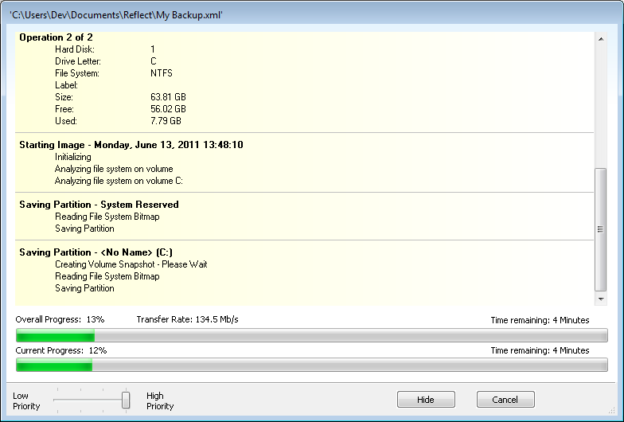Click the Current Progress bar

(x=311, y=365)
